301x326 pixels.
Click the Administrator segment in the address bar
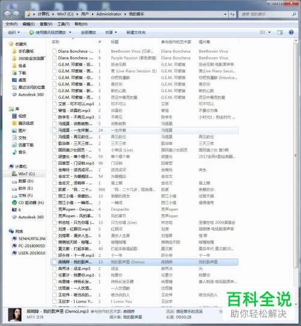[x=108, y=14]
